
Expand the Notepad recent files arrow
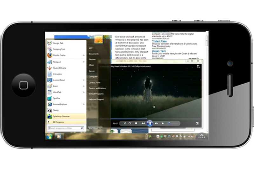(84, 62)
